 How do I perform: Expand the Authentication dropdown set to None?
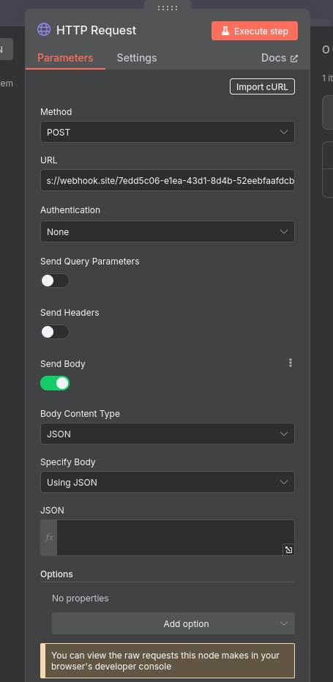[168, 231]
